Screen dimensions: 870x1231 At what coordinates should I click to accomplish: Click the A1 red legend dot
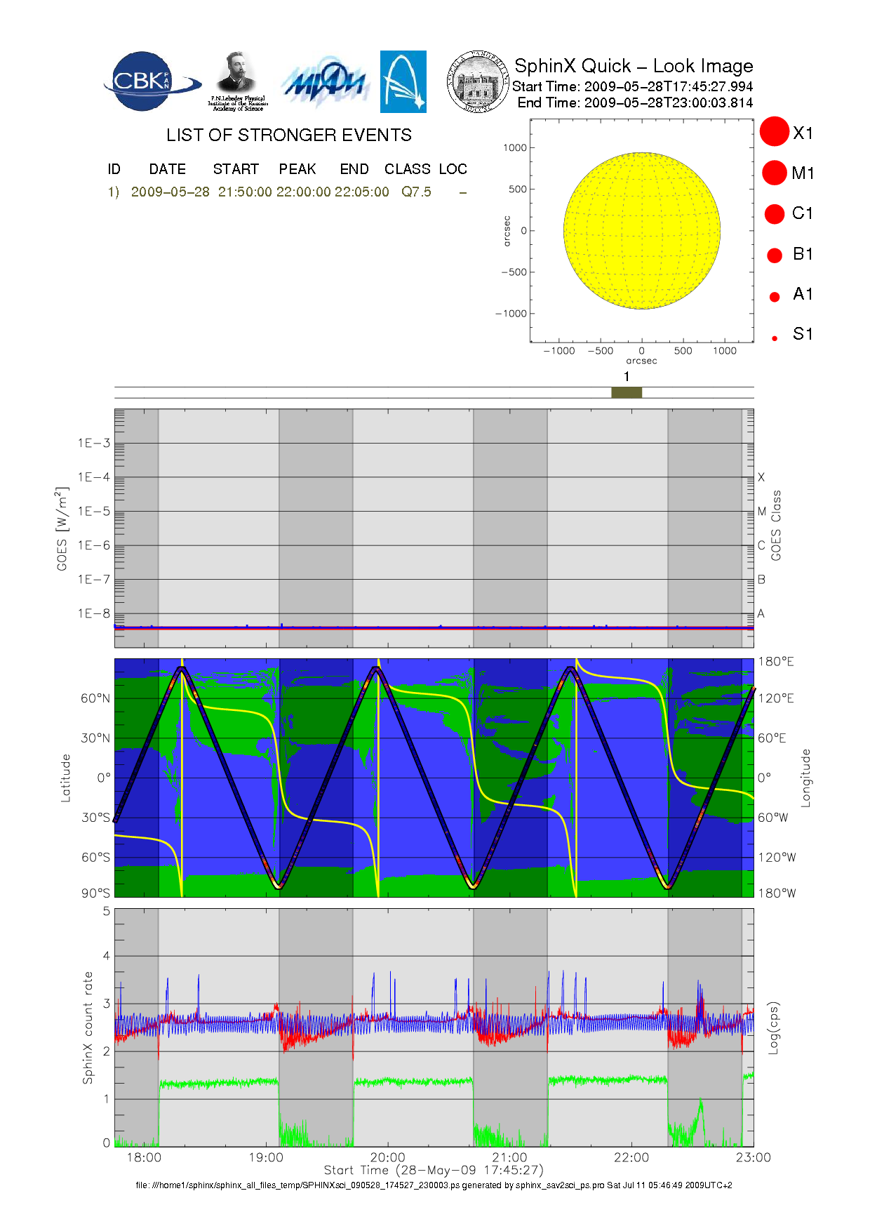pyautogui.click(x=775, y=296)
